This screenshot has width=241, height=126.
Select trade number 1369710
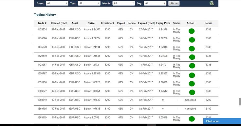tap(42, 100)
